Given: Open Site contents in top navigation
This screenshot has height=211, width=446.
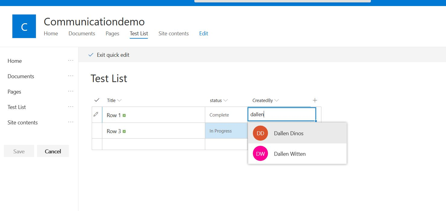Looking at the screenshot, I should coord(174,34).
